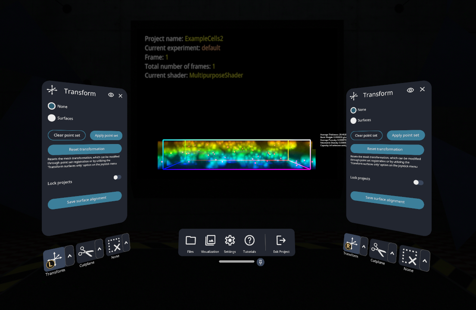Screen dimensions: 476x310
Task: Click Save surface alignment in right panel
Action: tap(387, 200)
